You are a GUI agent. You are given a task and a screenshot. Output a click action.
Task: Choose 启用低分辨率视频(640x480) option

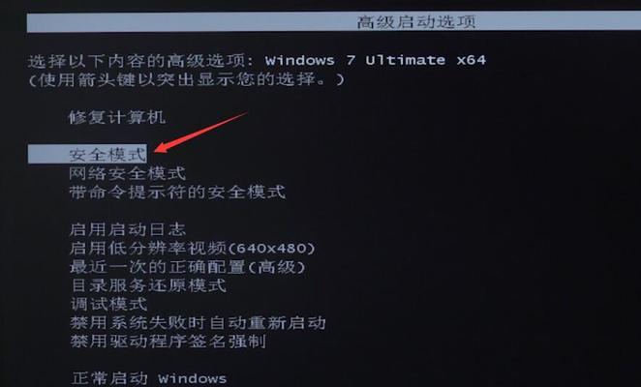point(193,248)
